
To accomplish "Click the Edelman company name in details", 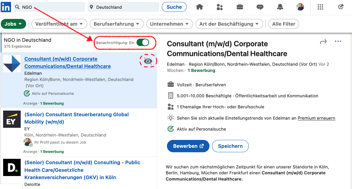I will click(176, 64).
